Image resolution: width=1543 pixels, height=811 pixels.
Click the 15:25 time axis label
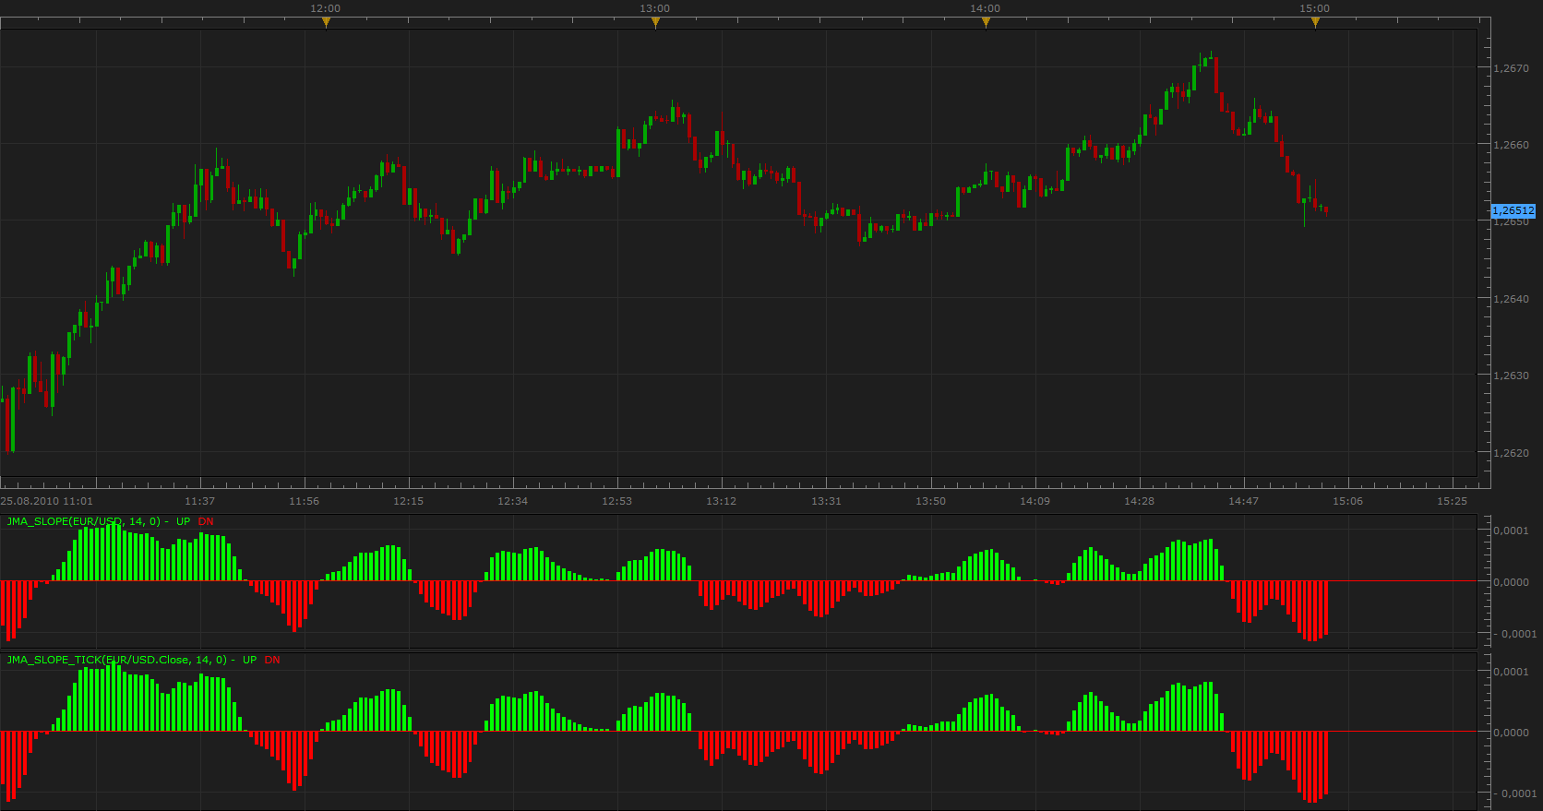click(1452, 501)
